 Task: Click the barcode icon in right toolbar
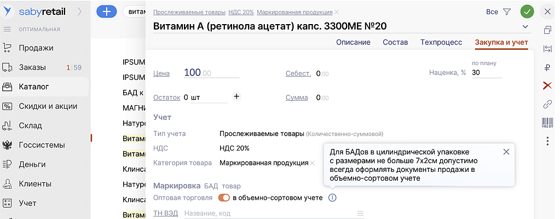pyautogui.click(x=547, y=123)
